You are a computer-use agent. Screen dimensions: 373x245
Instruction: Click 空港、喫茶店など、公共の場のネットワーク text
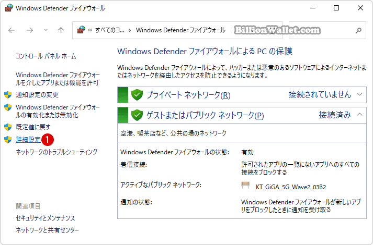tap(173, 133)
